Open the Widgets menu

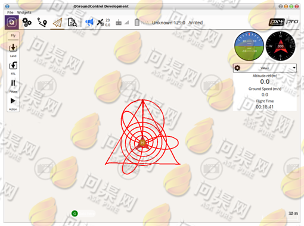[x=24, y=12]
